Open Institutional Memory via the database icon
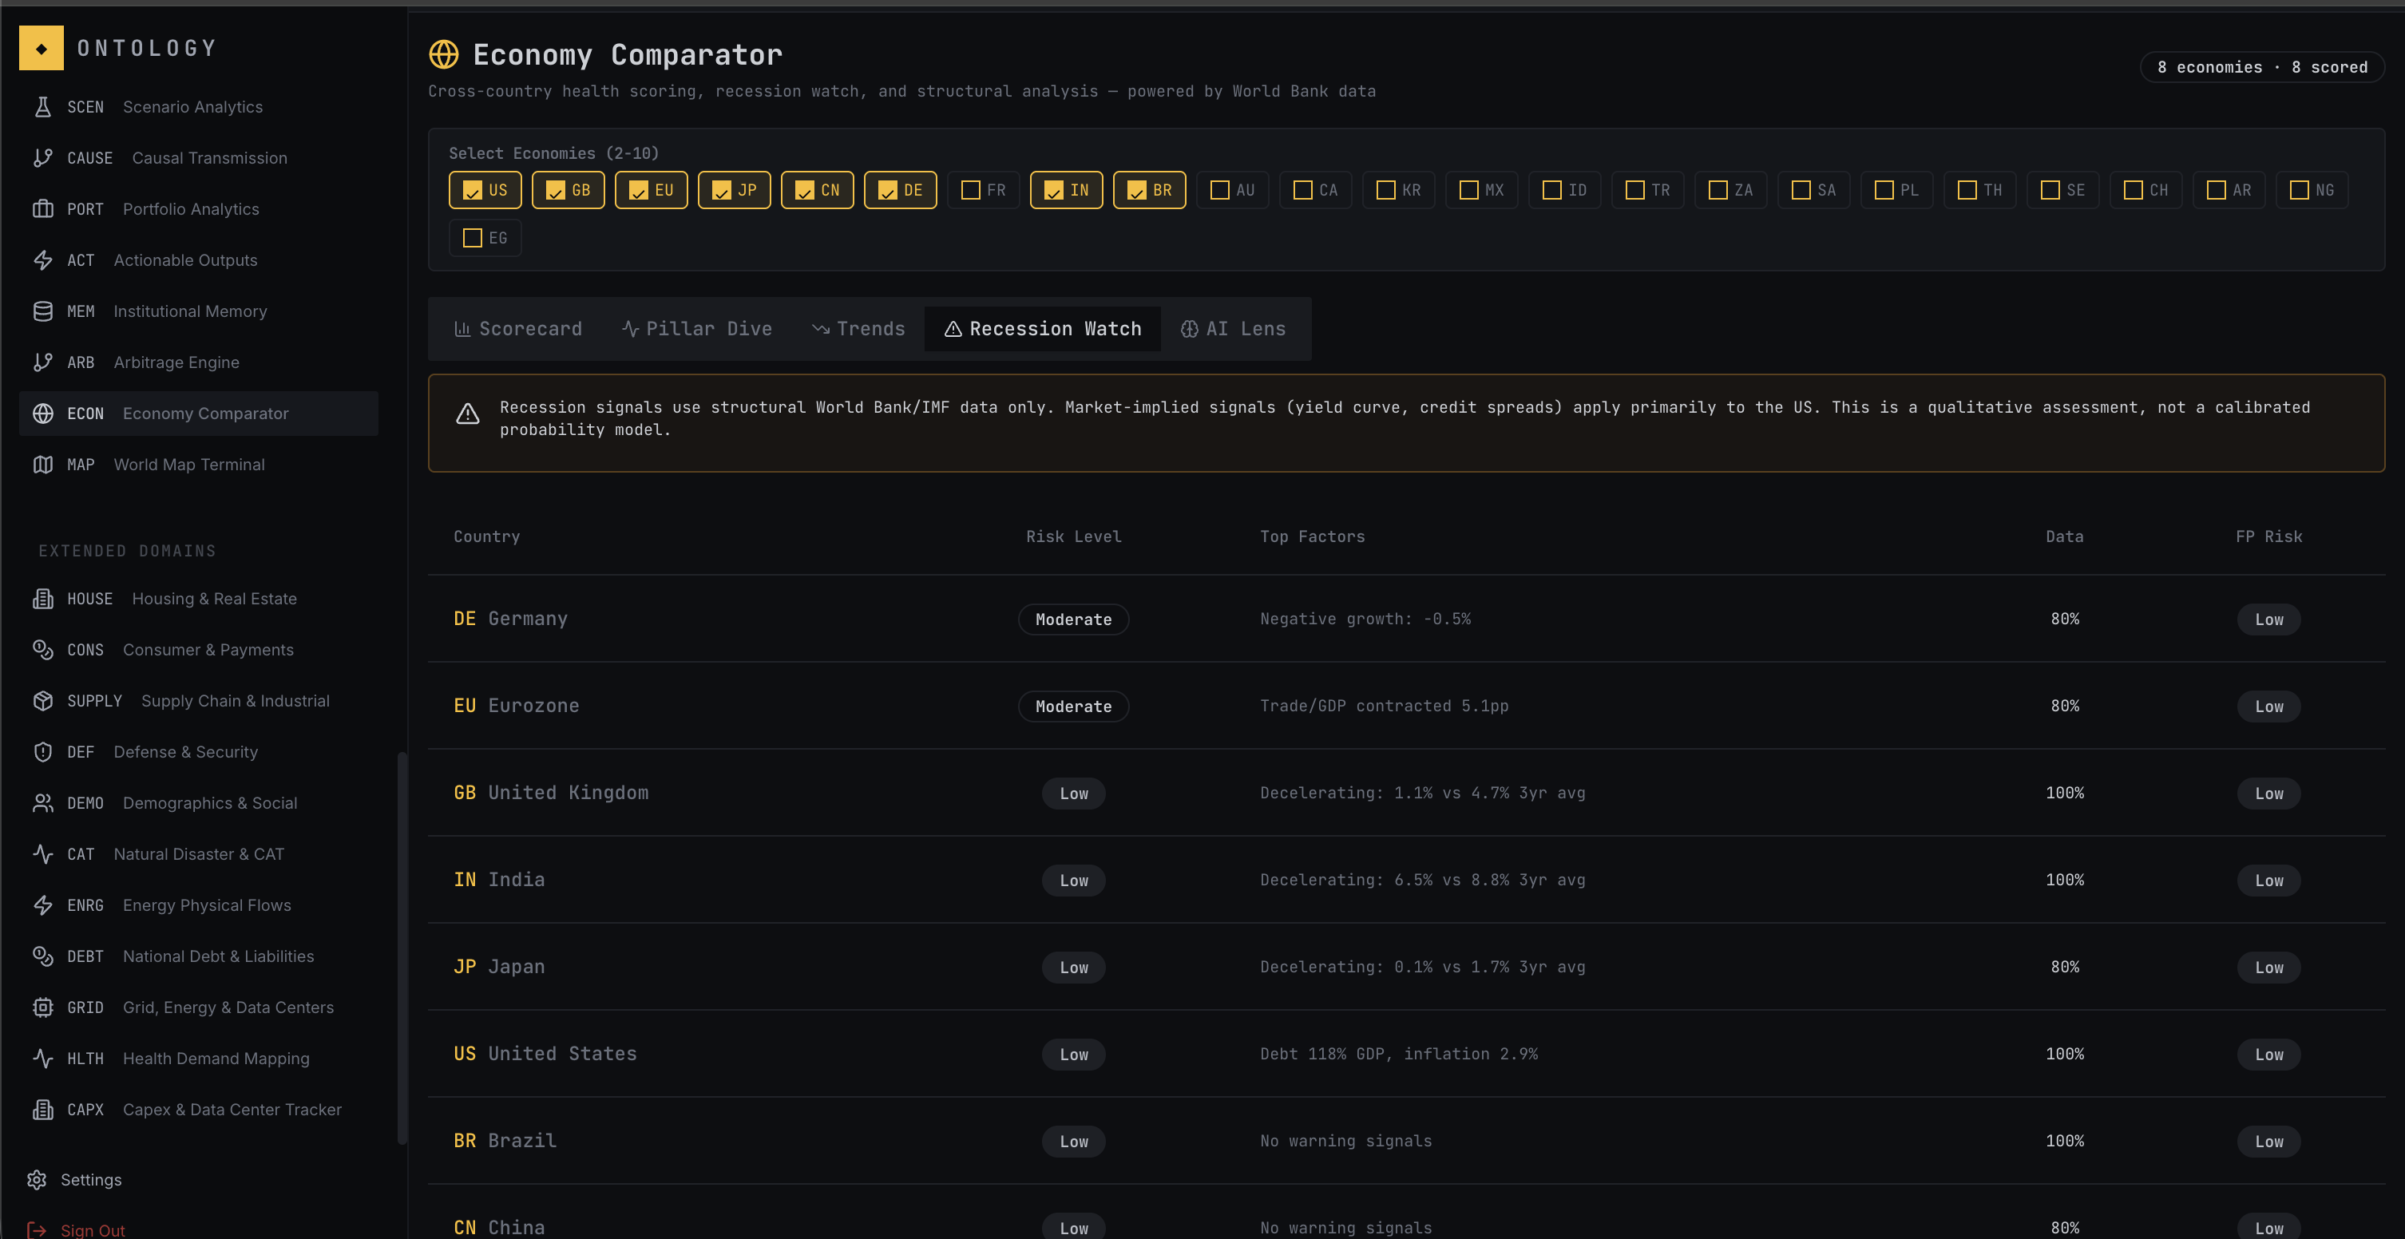This screenshot has height=1239, width=2405. (44, 311)
